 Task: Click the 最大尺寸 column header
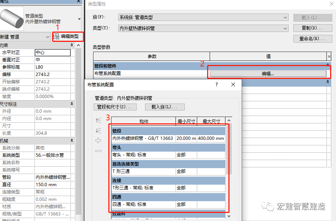coord(211,121)
